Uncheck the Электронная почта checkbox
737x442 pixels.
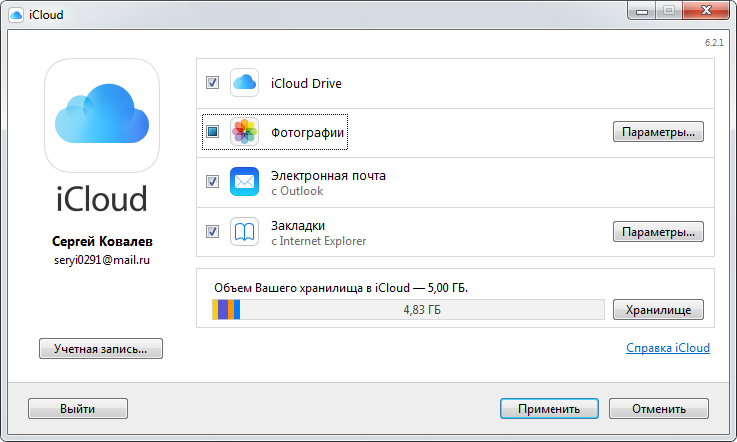[x=212, y=181]
